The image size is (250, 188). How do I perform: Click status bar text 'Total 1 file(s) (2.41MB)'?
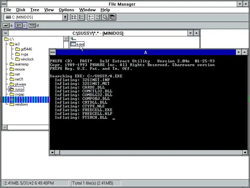[x=92, y=183]
